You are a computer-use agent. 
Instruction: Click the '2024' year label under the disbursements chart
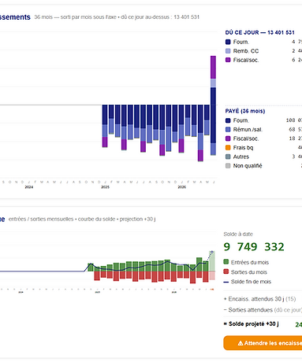(x=29, y=187)
